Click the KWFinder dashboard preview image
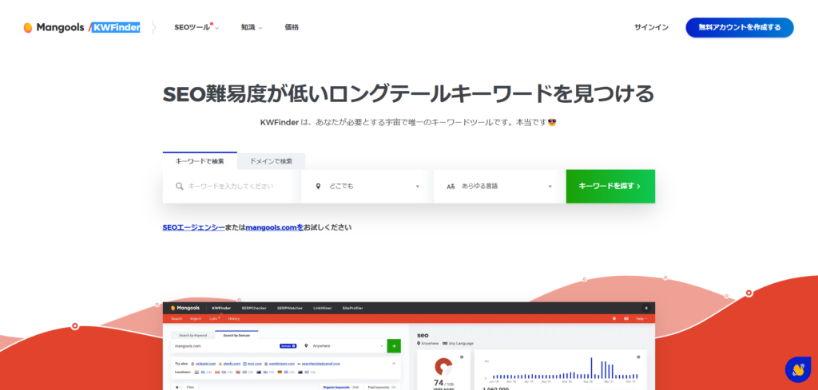 [x=409, y=346]
